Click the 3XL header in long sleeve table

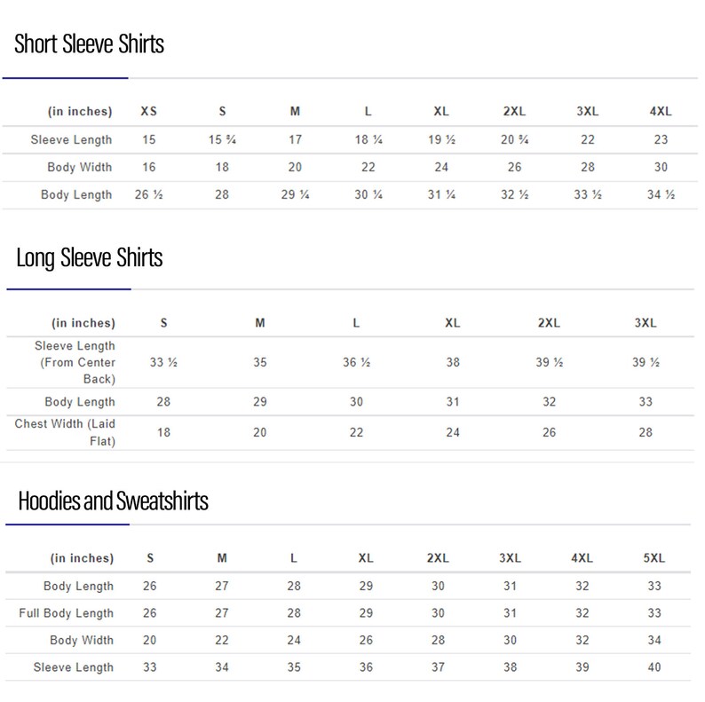[x=646, y=323]
